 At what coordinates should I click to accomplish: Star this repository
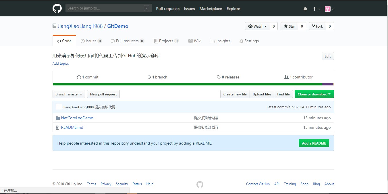pos(289,26)
